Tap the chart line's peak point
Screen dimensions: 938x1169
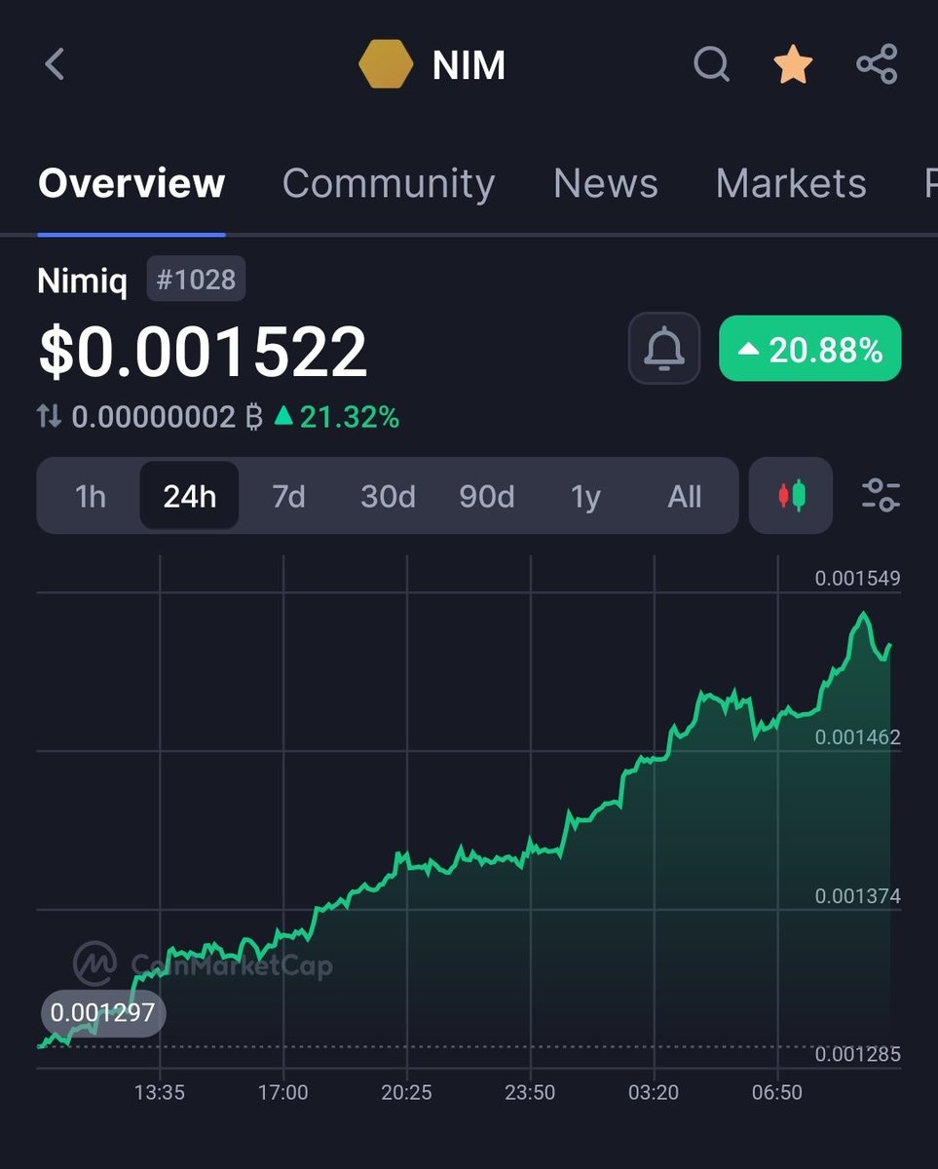click(x=863, y=614)
